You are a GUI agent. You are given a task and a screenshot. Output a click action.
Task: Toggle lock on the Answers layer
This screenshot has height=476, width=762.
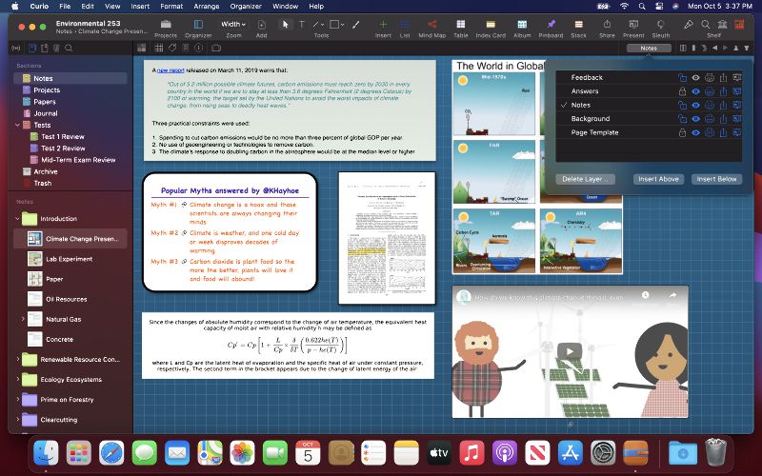[x=681, y=91]
